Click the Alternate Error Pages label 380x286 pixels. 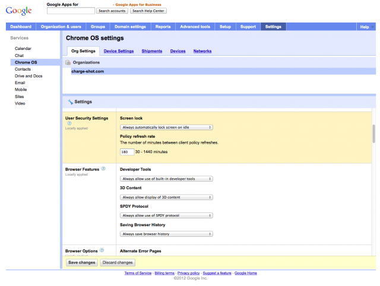(141, 251)
